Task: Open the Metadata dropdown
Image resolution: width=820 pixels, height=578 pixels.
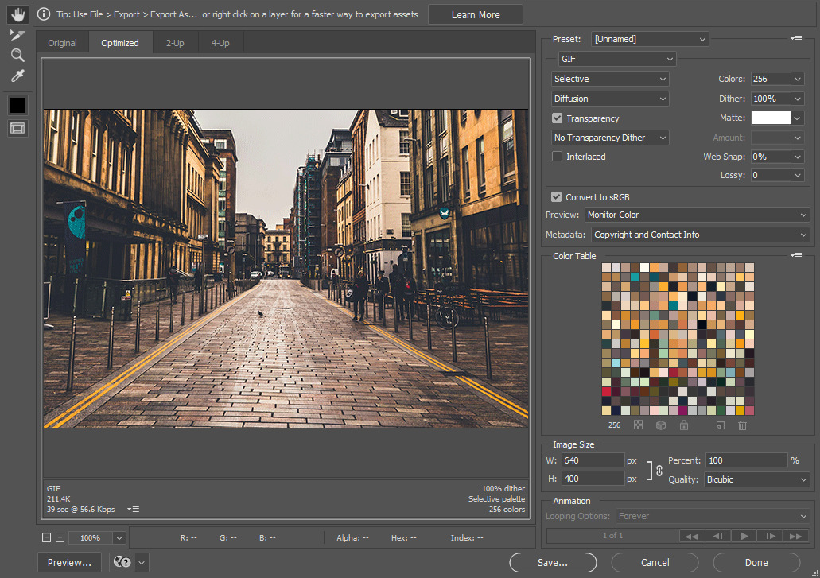Action: (x=700, y=235)
